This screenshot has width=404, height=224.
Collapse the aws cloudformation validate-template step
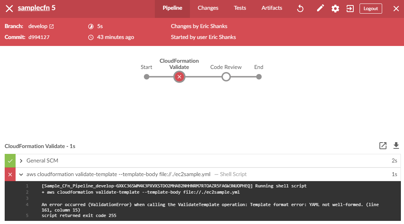[21, 175]
